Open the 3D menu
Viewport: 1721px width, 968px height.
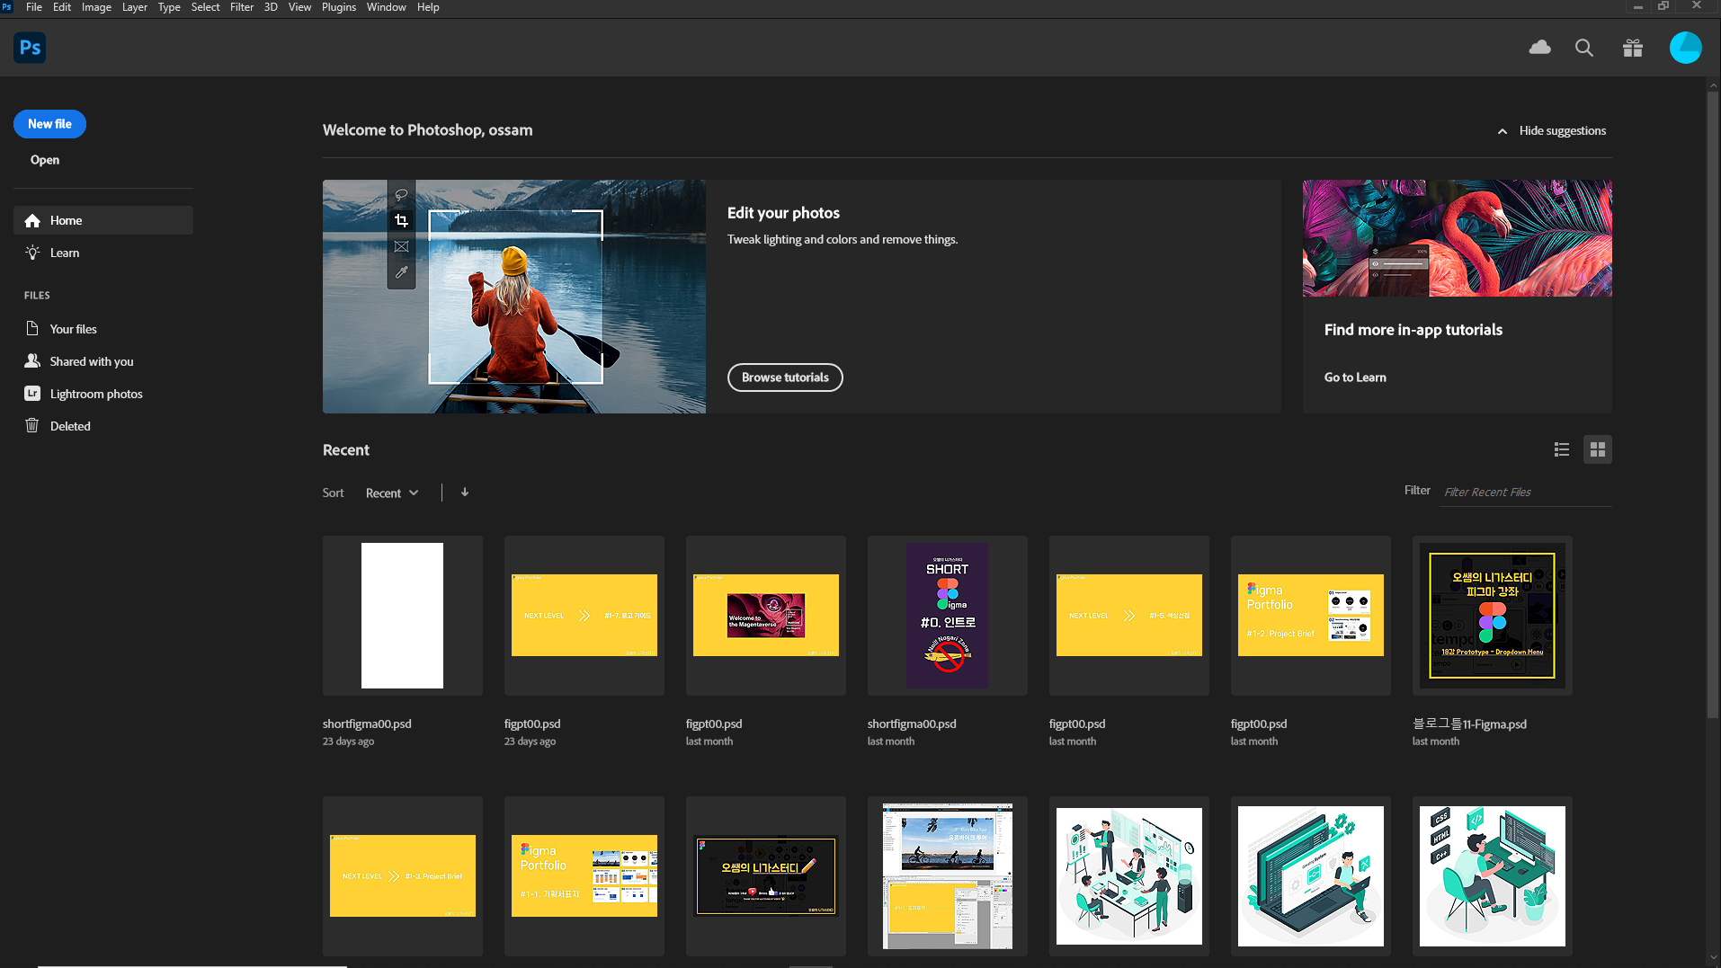pyautogui.click(x=271, y=7)
